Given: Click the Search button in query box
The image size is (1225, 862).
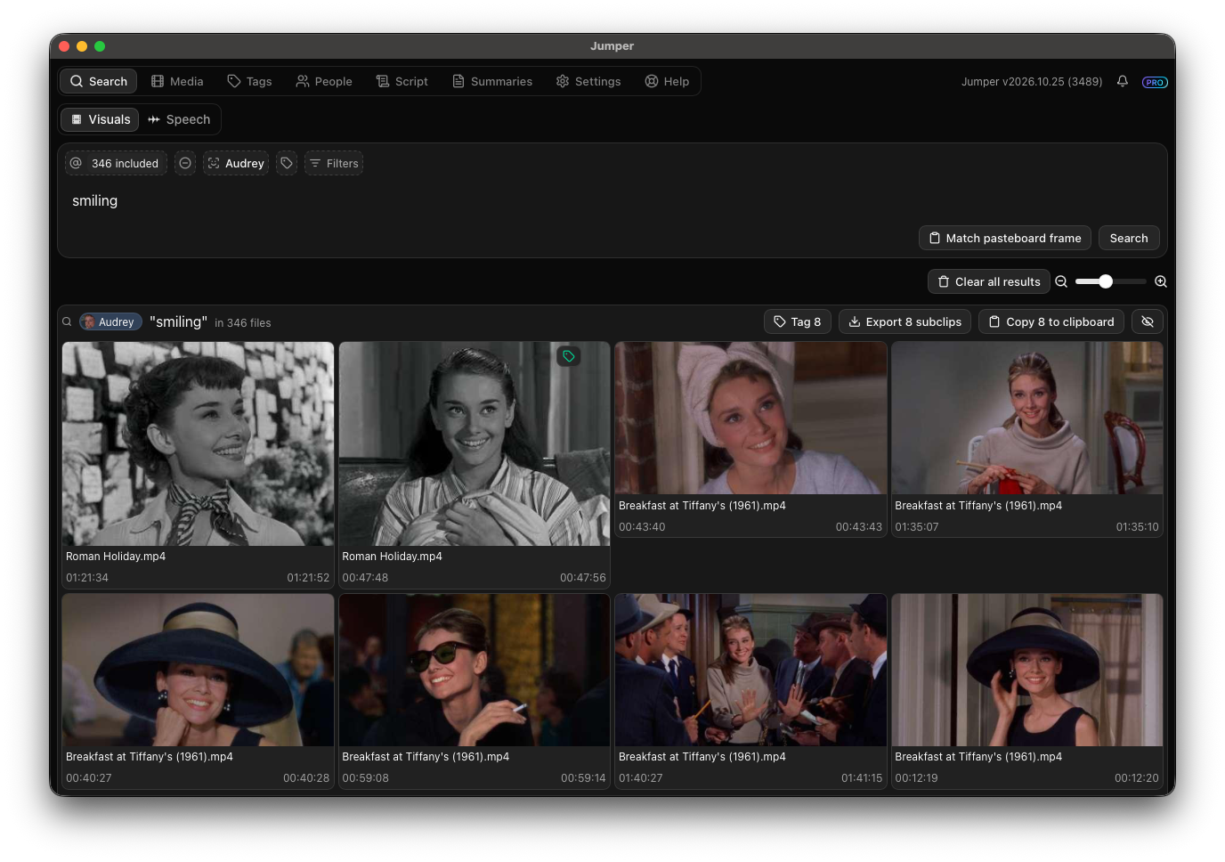Looking at the screenshot, I should click(x=1129, y=238).
